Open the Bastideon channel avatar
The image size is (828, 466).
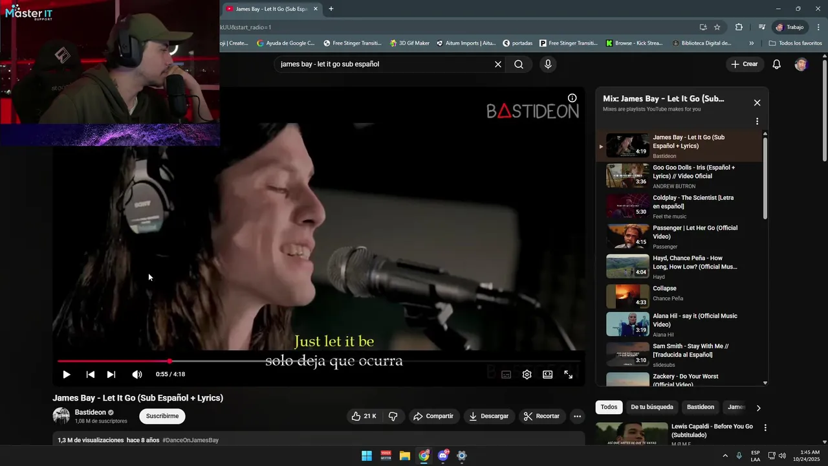(x=61, y=416)
